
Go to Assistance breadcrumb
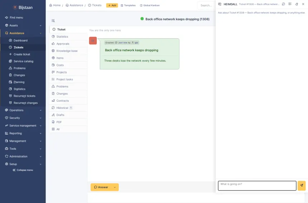pyautogui.click(x=74, y=5)
